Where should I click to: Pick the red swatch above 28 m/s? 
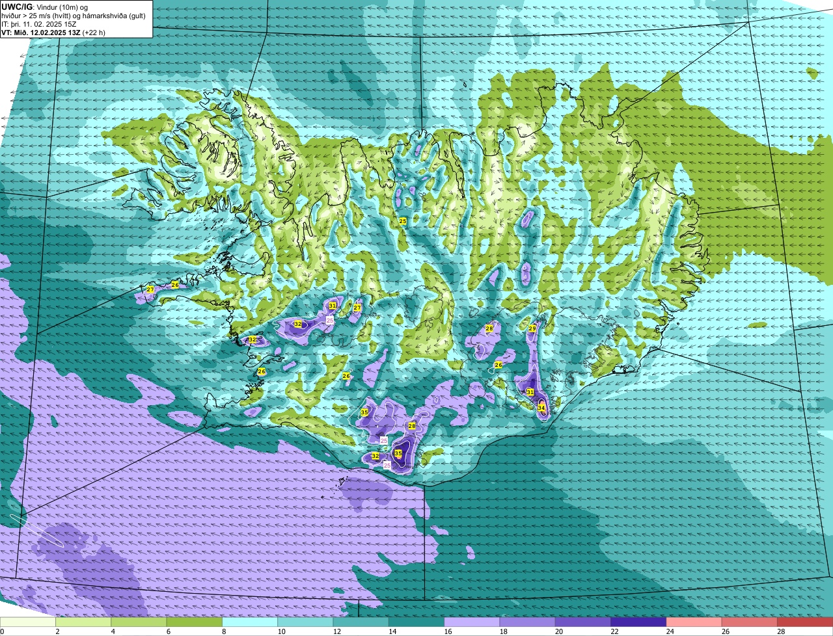[805, 622]
